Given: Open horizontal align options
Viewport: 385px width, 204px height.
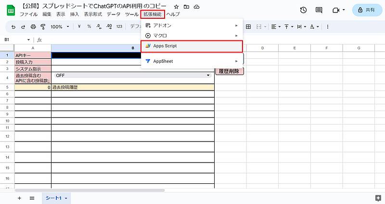Looking at the screenshot, I should (276, 26).
